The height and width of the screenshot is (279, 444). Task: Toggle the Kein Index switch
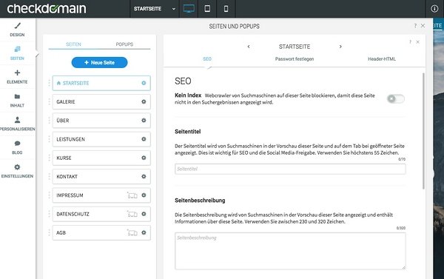point(396,99)
